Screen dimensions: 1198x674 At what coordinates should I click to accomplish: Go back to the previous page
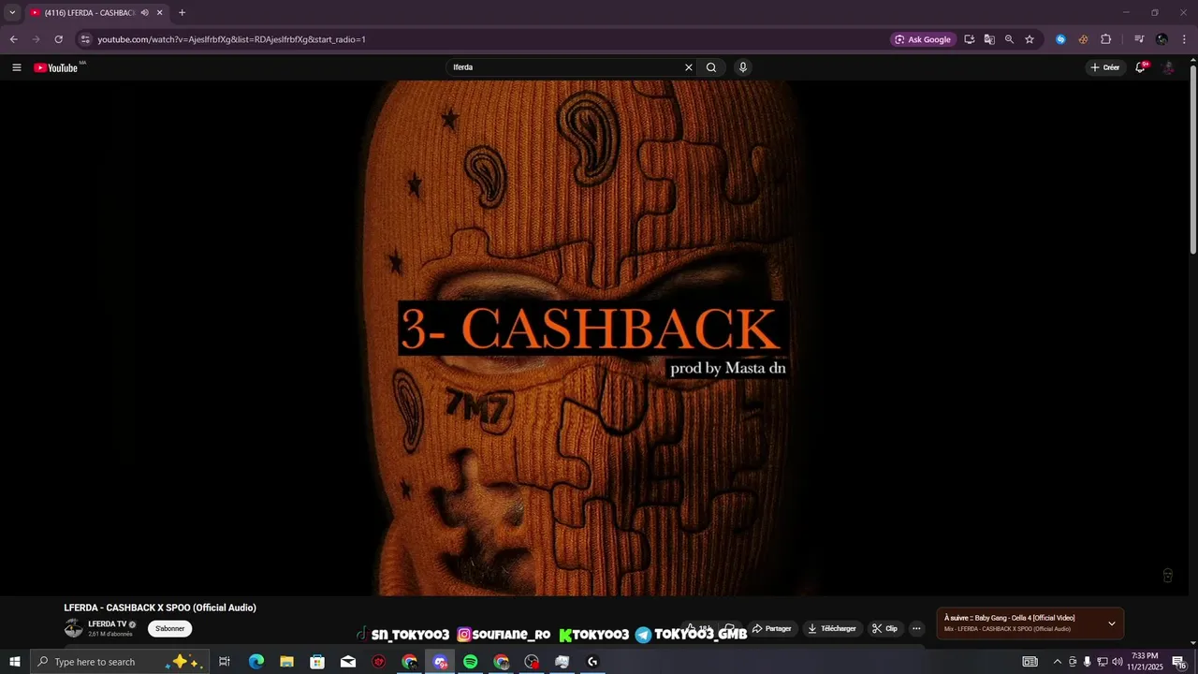coord(13,39)
